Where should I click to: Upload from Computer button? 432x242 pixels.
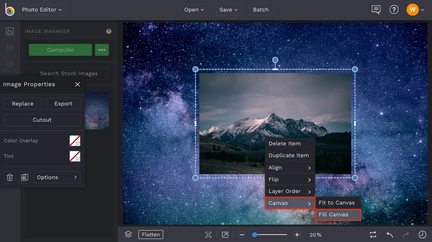60,50
